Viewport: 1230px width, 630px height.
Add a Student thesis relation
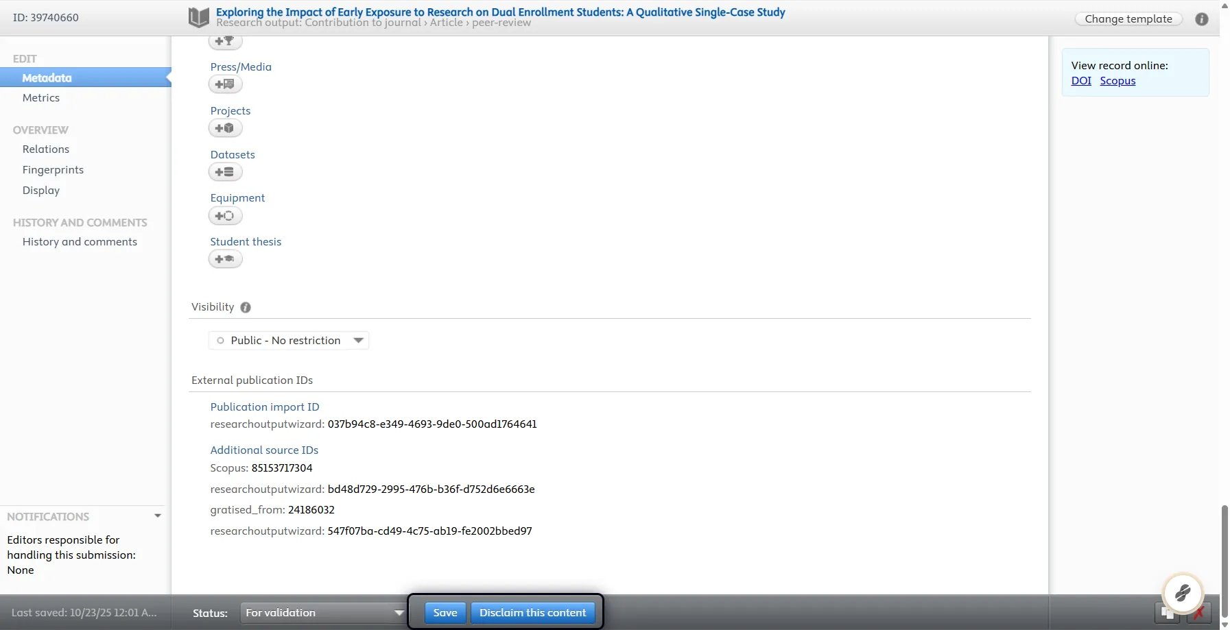pyautogui.click(x=225, y=259)
